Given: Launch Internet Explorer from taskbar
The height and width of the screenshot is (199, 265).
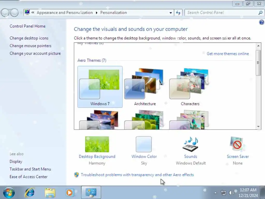Looking at the screenshot, I should (x=30, y=193).
